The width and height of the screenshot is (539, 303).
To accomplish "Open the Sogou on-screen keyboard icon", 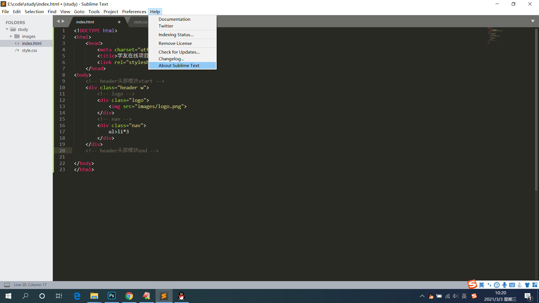I will 512,285.
